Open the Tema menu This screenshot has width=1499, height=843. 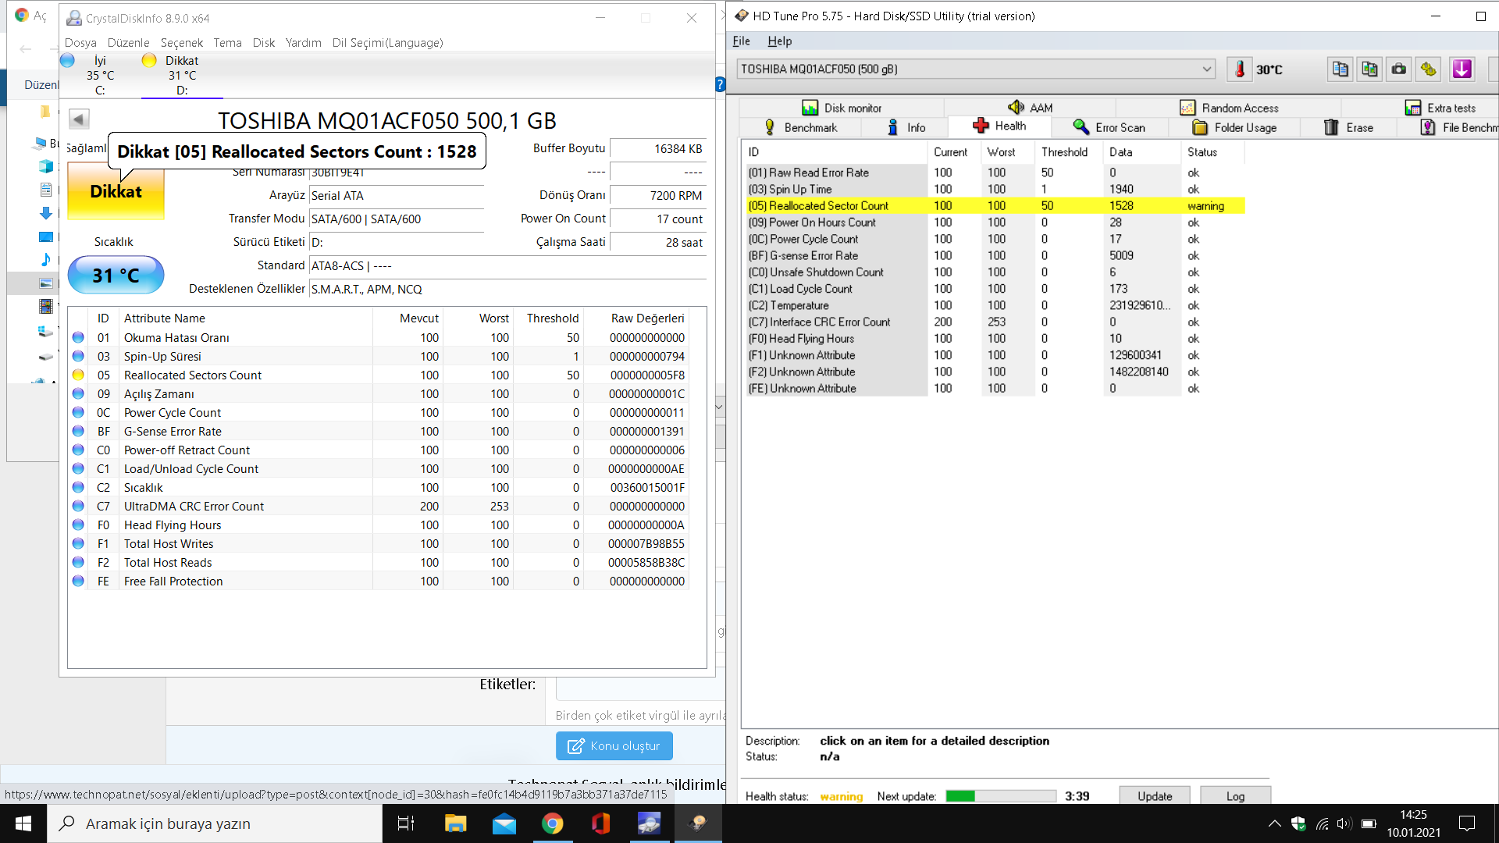click(227, 43)
